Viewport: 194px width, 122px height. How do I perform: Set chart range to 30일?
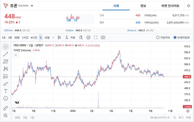[17, 117]
